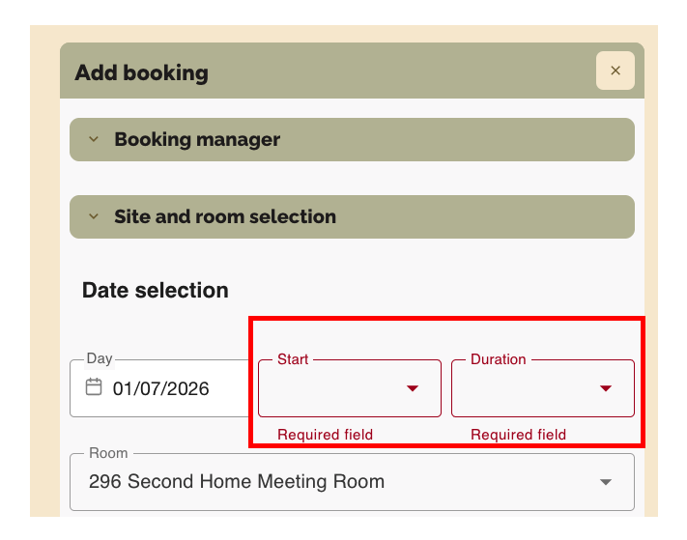Click the red arrow in Start field
The image size is (687, 540).
tap(413, 388)
